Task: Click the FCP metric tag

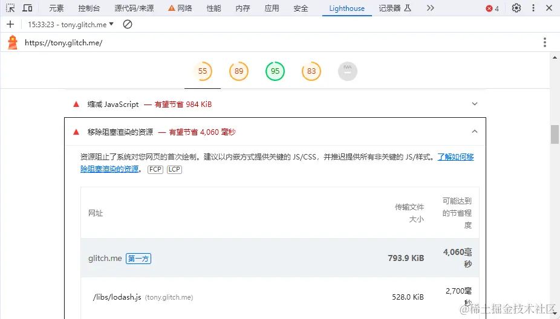Action: 155,169
